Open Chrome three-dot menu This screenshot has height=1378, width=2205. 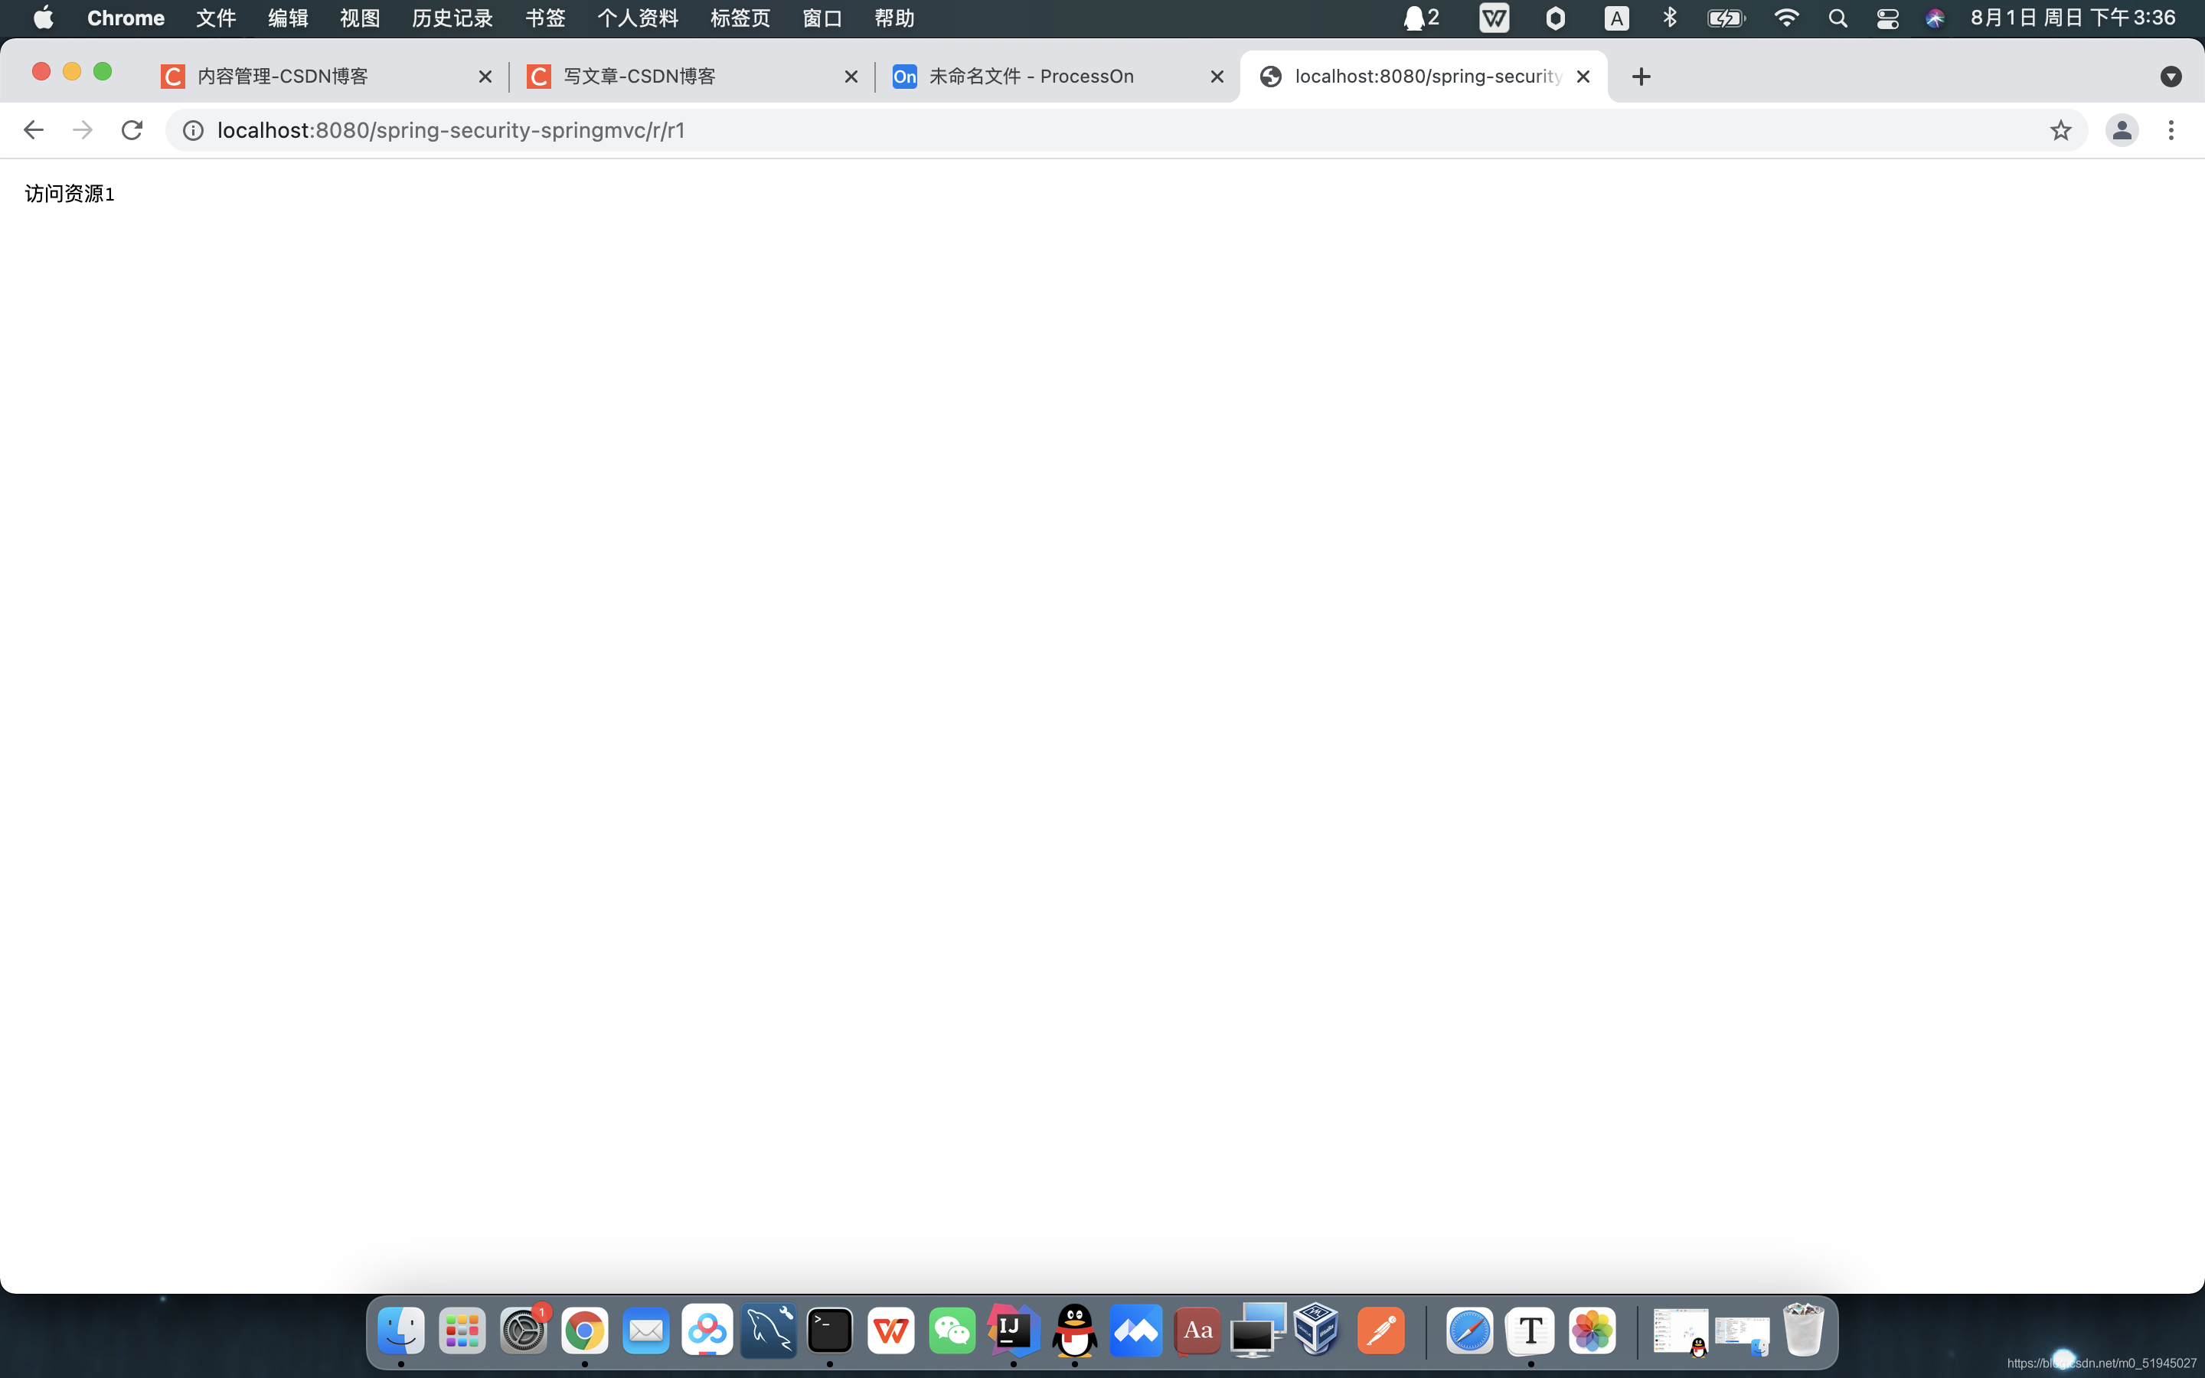click(2171, 130)
